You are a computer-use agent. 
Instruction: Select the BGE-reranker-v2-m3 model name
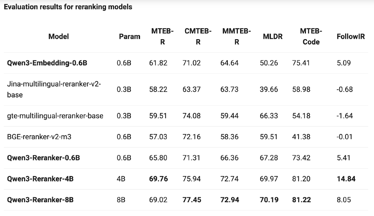(x=39, y=137)
